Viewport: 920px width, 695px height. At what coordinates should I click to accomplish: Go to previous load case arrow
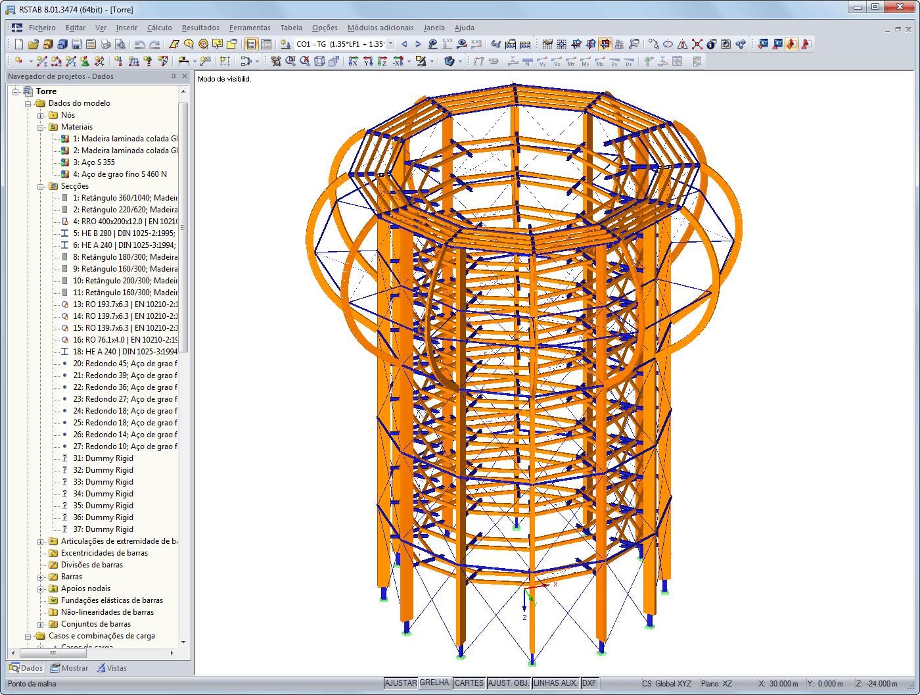point(404,44)
